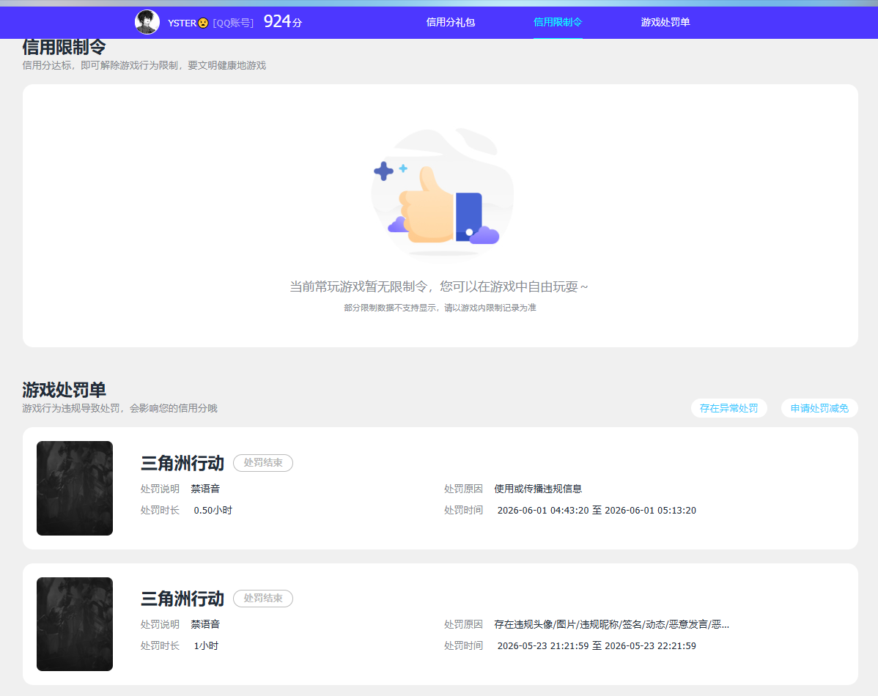Click the user avatar in the header
Image resolution: width=878 pixels, height=696 pixels.
[x=147, y=23]
